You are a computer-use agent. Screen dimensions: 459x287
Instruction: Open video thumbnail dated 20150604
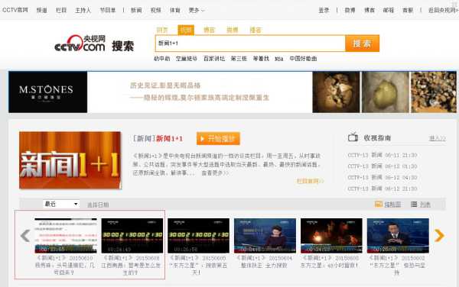(x=265, y=236)
